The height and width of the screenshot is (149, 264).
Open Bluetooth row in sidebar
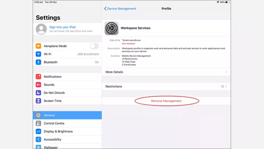pyautogui.click(x=67, y=62)
